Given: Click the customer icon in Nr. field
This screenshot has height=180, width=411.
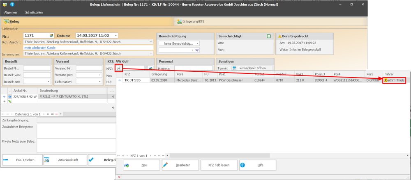Looking at the screenshot, I should click(x=52, y=35).
